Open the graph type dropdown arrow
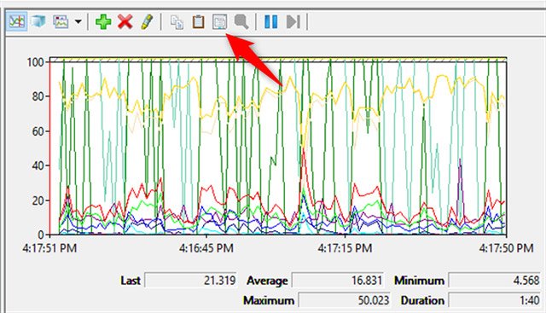 78,22
